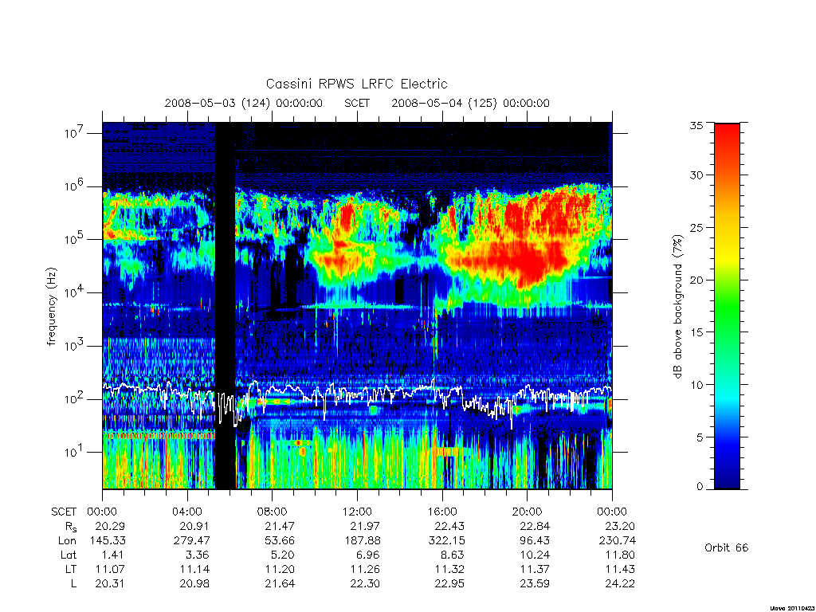Click the black data gap in spectrogram
This screenshot has height=612, width=816.
point(225,306)
